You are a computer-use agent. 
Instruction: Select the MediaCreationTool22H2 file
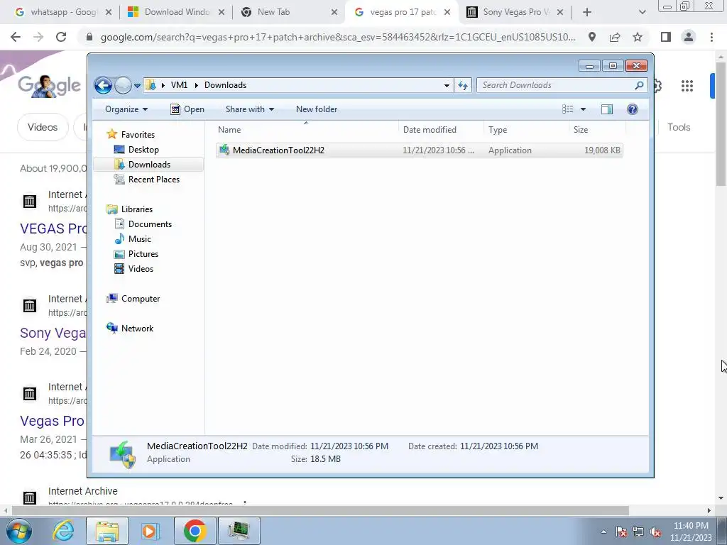pos(419,150)
